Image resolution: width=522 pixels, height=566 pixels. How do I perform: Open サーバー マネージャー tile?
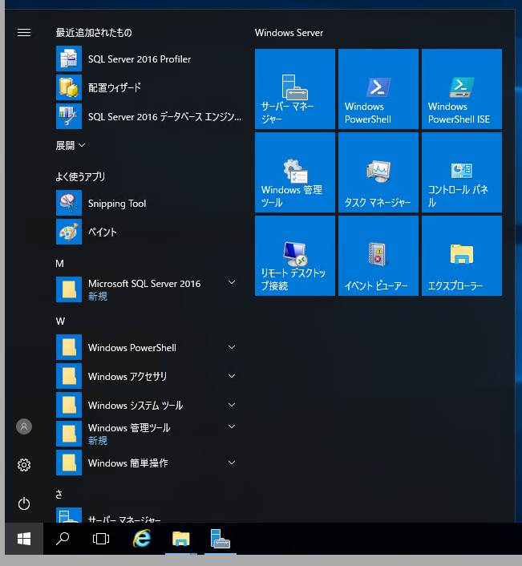tap(295, 89)
